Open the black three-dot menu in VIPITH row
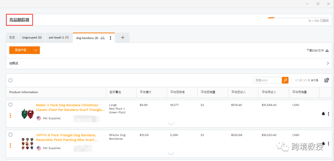This screenshot has height=161, width=334. pyautogui.click(x=328, y=144)
